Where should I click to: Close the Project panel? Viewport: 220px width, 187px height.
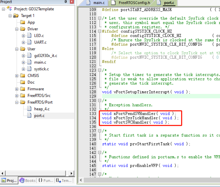(72, 2)
